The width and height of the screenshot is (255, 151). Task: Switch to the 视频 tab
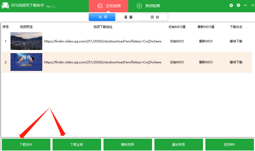coord(102,17)
